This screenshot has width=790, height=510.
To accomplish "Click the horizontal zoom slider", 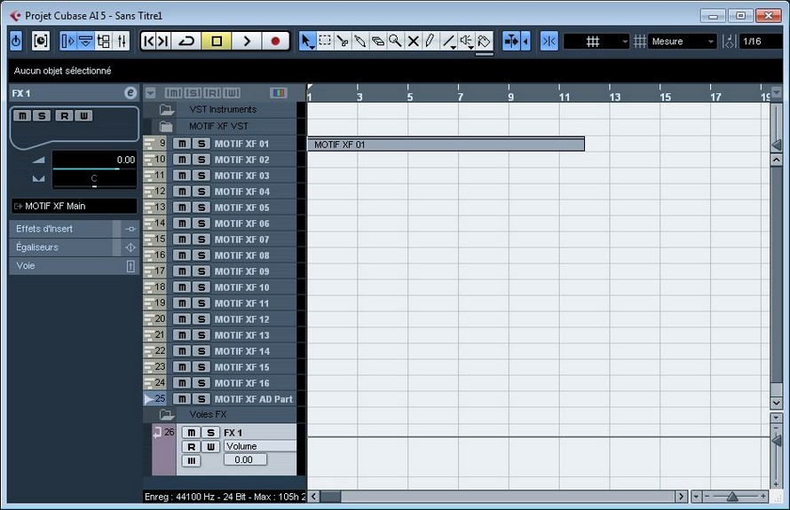I will 731,497.
